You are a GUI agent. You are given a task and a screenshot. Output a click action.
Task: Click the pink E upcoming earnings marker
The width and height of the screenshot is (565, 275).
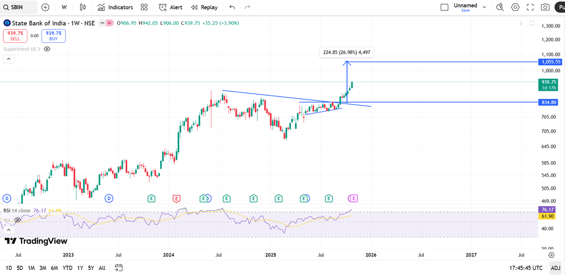point(354,198)
